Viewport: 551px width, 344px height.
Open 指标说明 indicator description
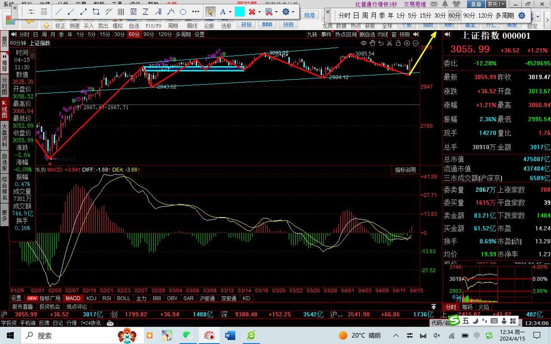406,170
